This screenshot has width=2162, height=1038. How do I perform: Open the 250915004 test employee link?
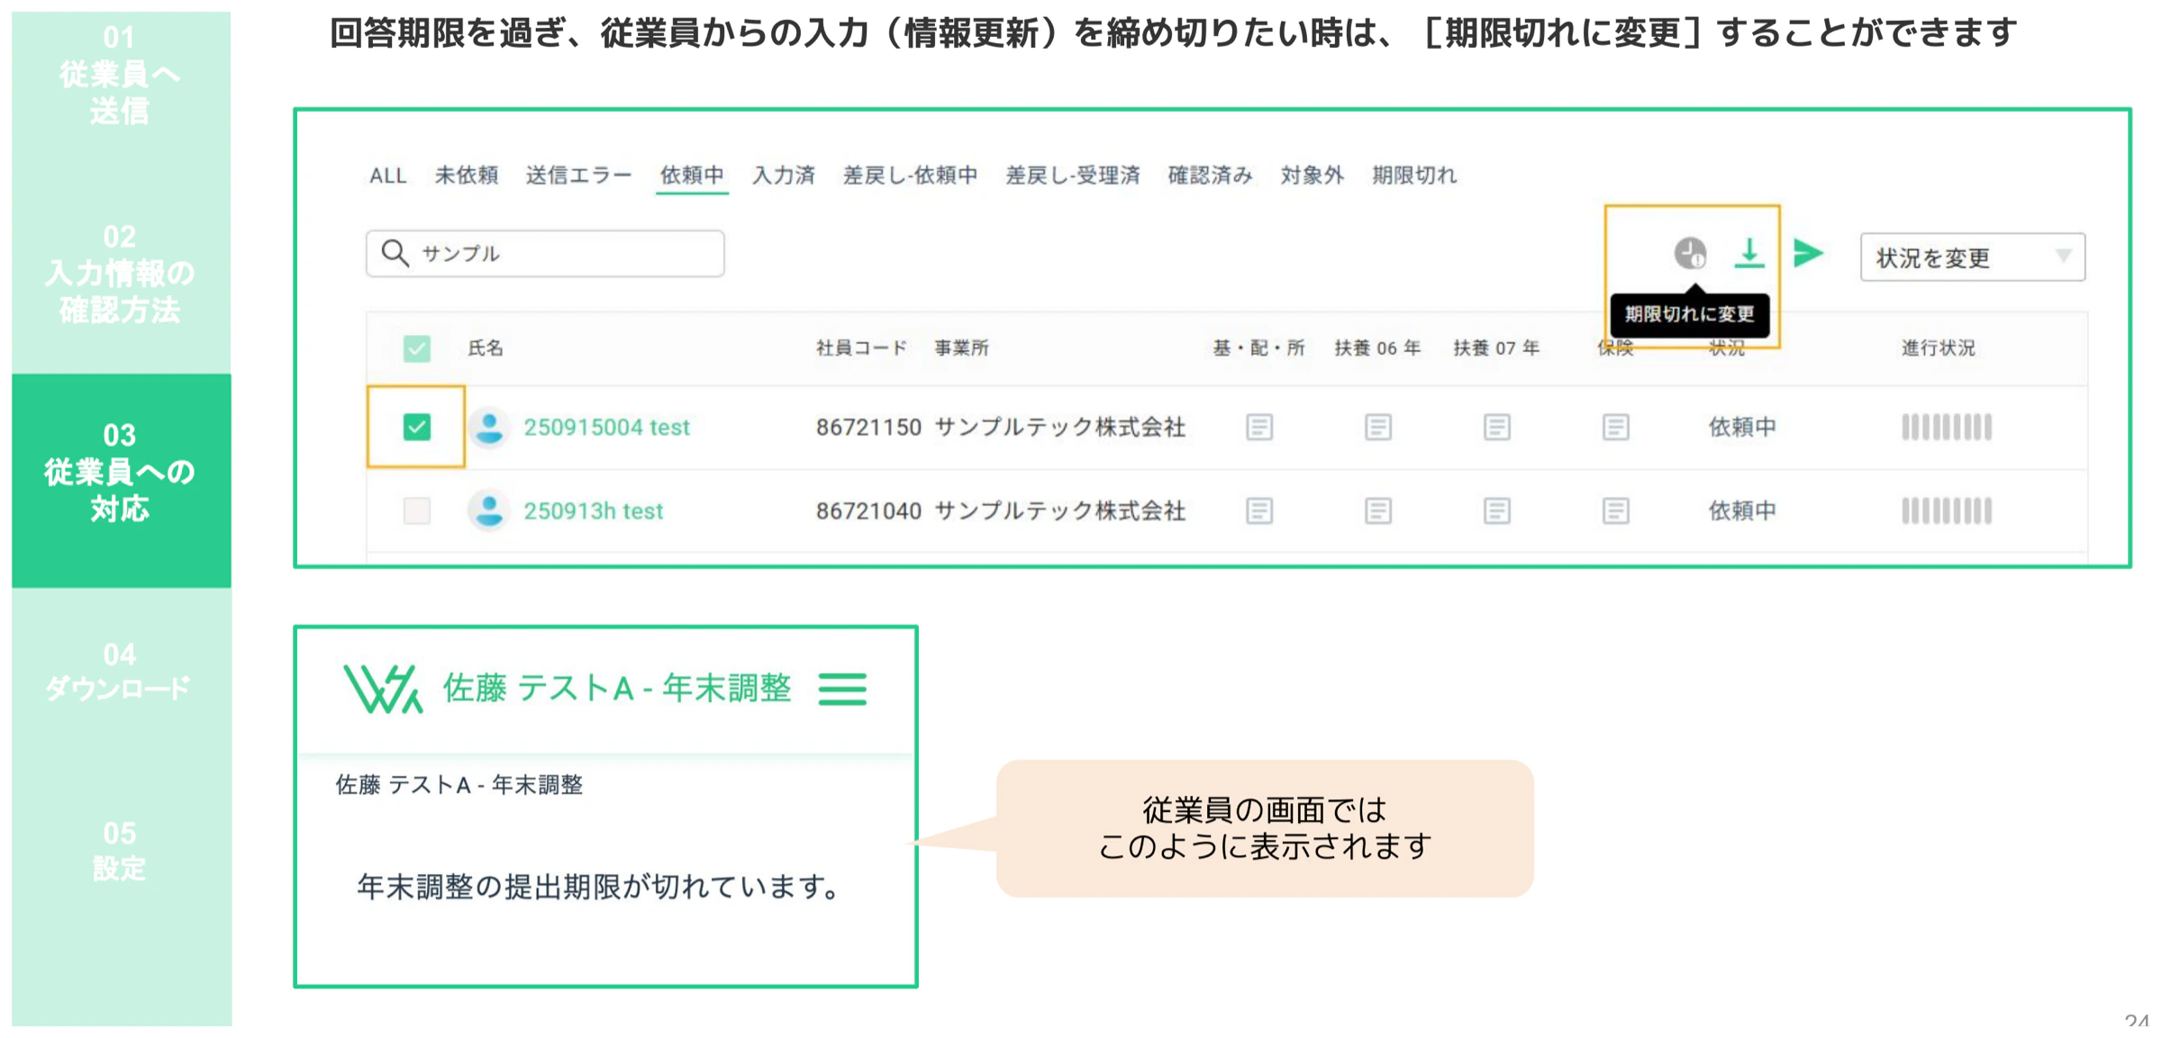pos(606,428)
